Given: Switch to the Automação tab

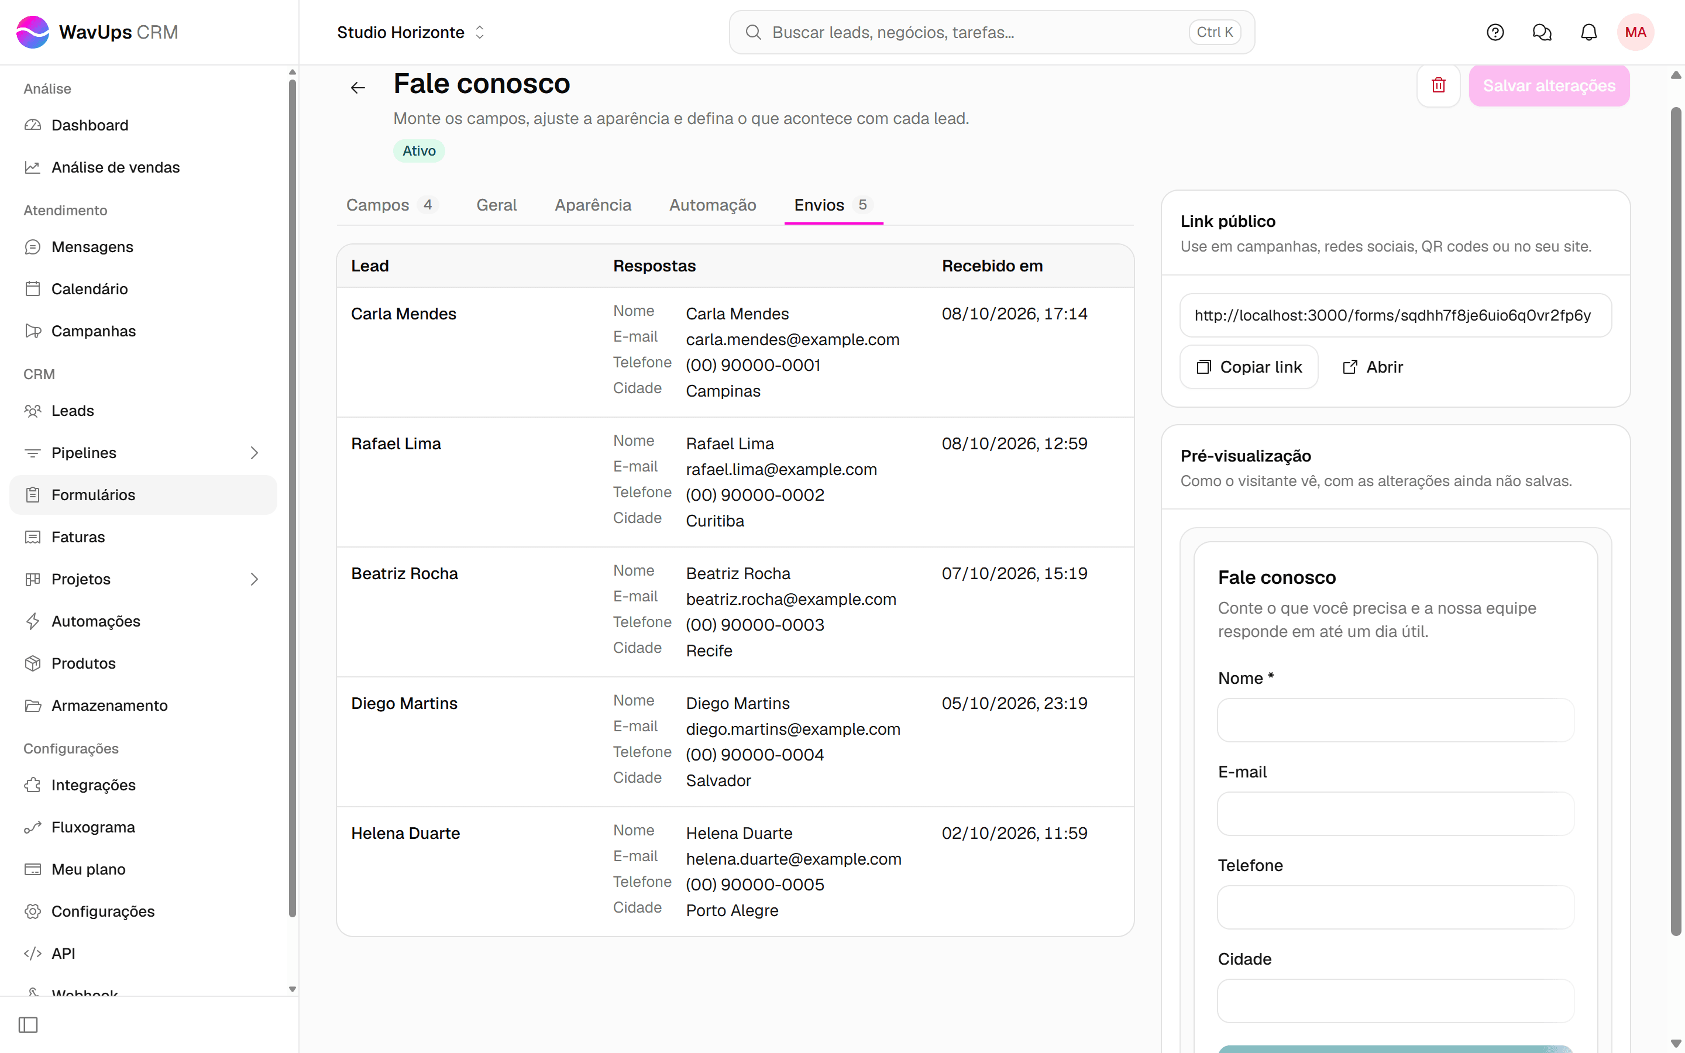Looking at the screenshot, I should coord(712,205).
